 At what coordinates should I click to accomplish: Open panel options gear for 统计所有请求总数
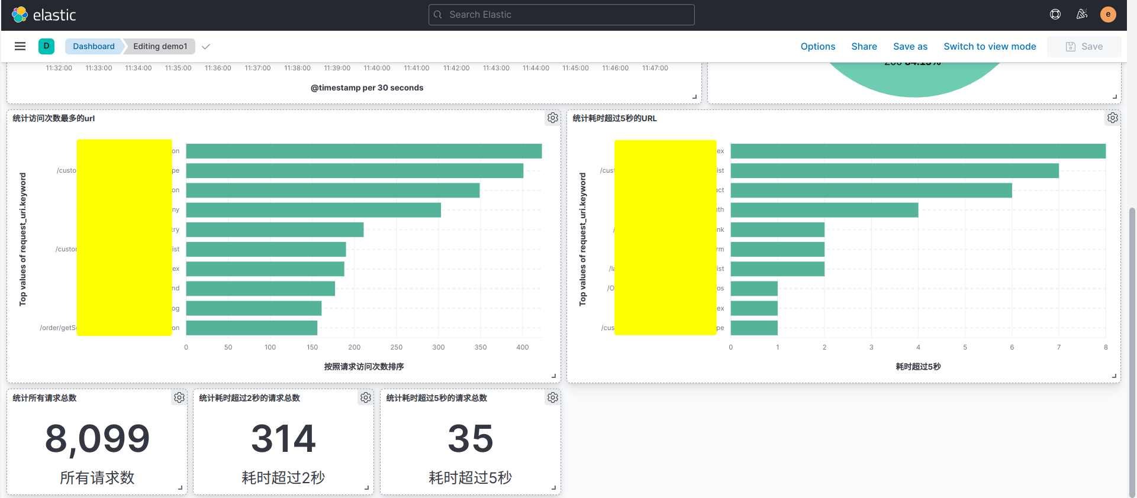pyautogui.click(x=179, y=397)
